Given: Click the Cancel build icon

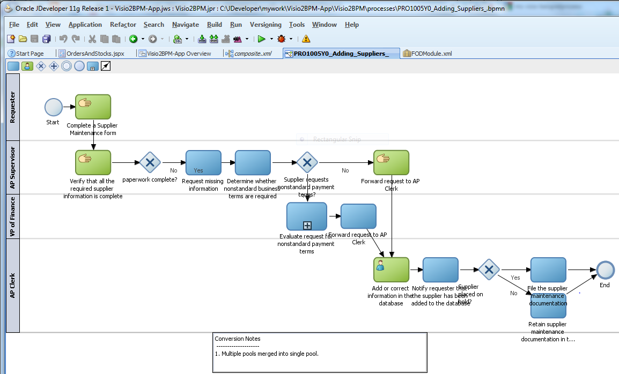Looking at the screenshot, I should 226,39.
